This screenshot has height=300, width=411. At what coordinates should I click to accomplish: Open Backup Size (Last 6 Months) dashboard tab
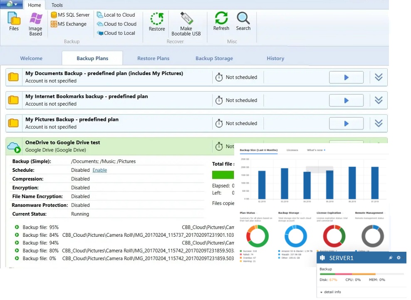coord(258,150)
